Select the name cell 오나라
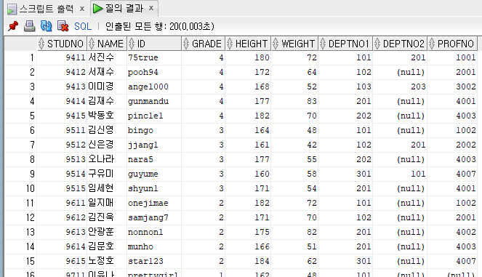 pyautogui.click(x=107, y=159)
